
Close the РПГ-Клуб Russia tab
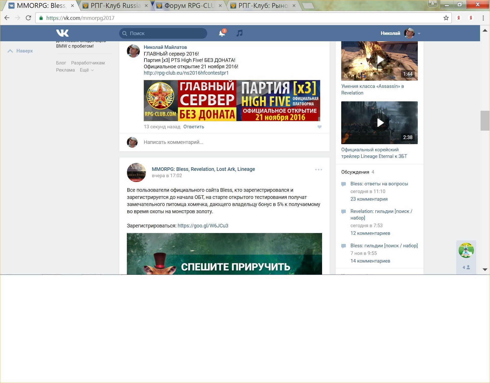click(146, 6)
